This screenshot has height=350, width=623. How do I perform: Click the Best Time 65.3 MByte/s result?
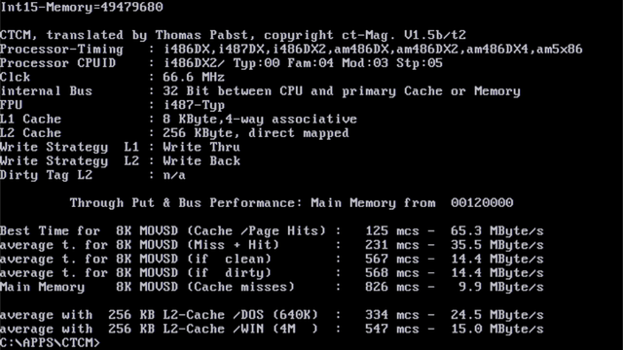pos(496,231)
